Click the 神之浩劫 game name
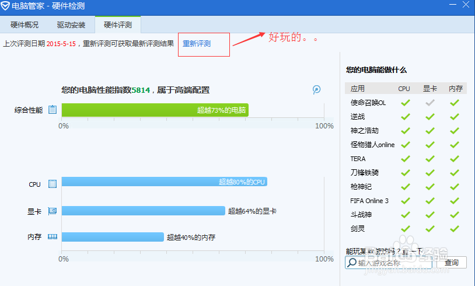Viewport: 475px width, 286px height. (x=365, y=131)
